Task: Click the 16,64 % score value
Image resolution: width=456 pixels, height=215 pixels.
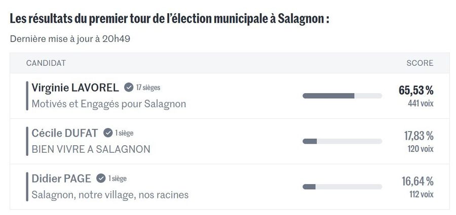Action: click(x=418, y=182)
